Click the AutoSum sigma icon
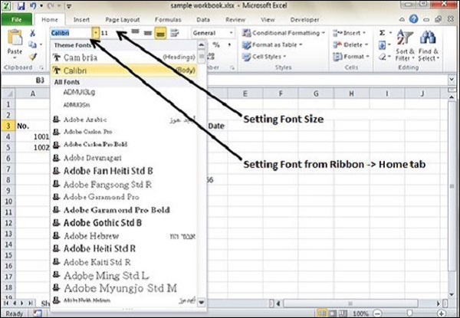Image resolution: width=460 pixels, height=318 pixels. [x=382, y=33]
